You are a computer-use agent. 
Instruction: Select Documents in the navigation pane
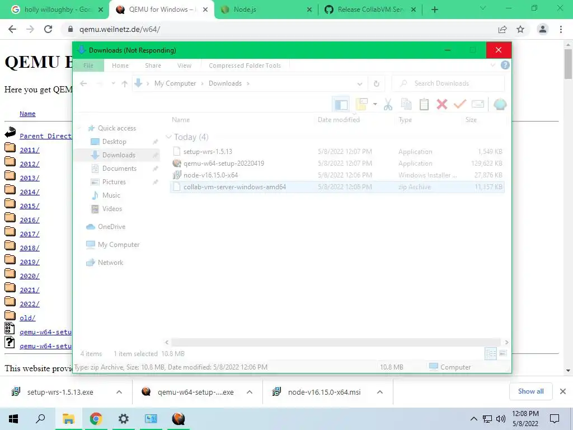(x=119, y=168)
